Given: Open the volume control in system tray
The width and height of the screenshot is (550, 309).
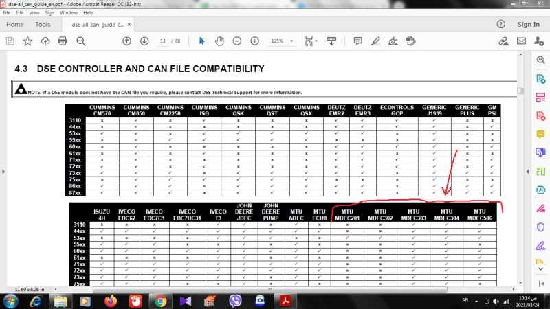Looking at the screenshot, I should click(x=496, y=301).
